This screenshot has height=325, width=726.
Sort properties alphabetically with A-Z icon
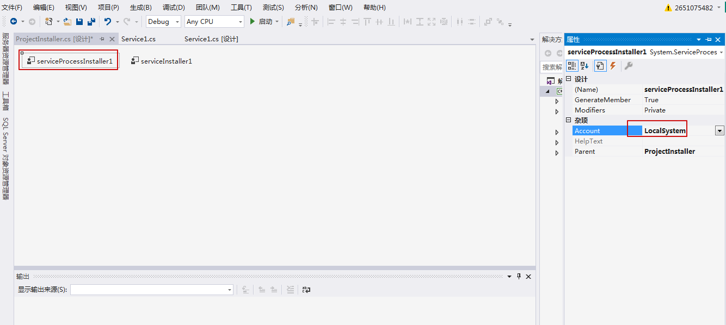coord(583,66)
